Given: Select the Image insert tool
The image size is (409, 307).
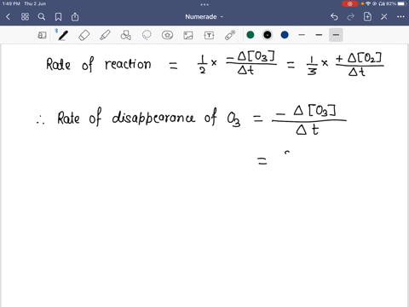Looking at the screenshot, I should pyautogui.click(x=188, y=35).
